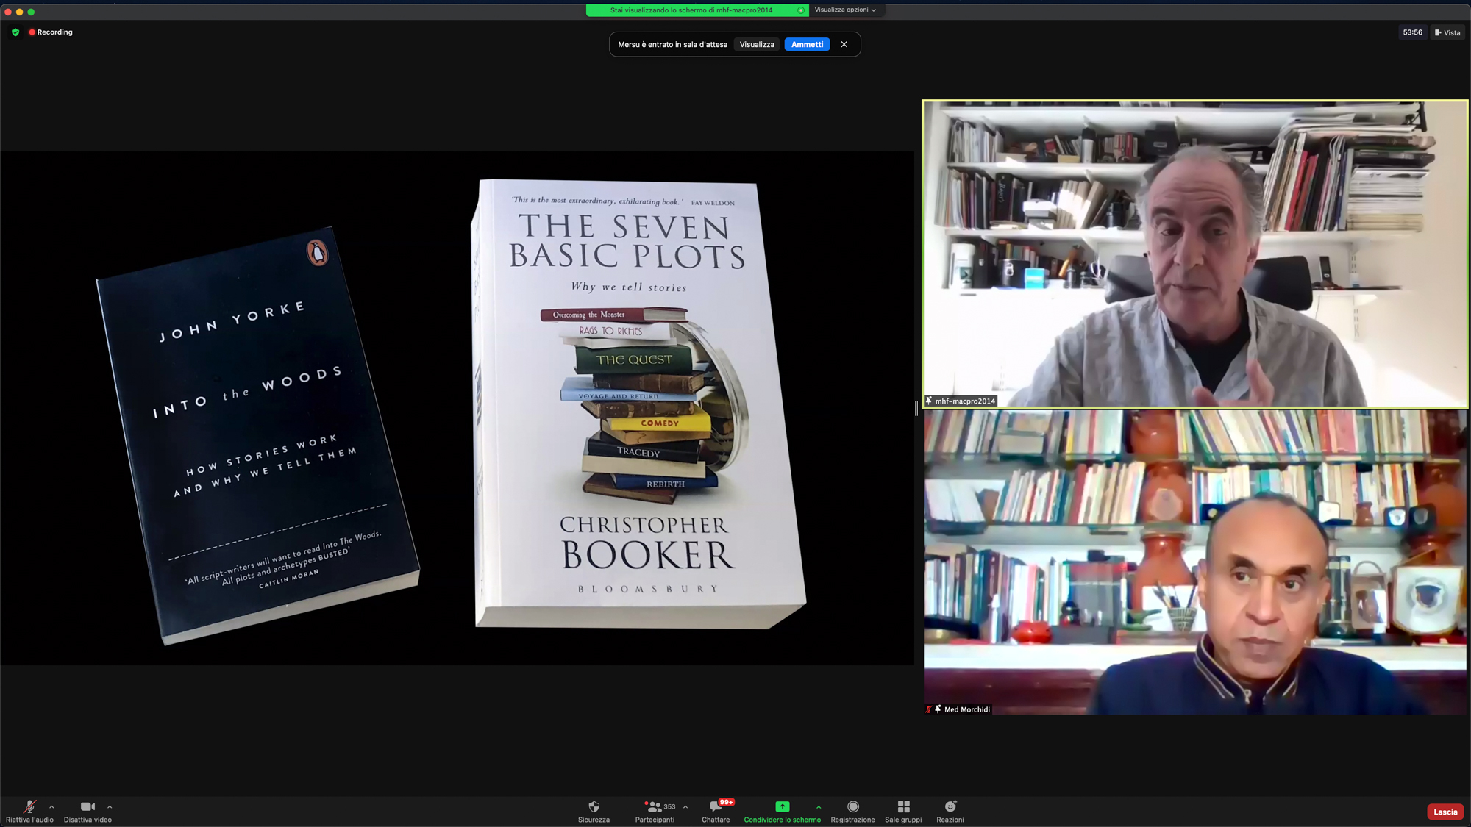This screenshot has width=1471, height=827.
Task: Admit Mersu with the Ammetti button
Action: click(x=807, y=44)
